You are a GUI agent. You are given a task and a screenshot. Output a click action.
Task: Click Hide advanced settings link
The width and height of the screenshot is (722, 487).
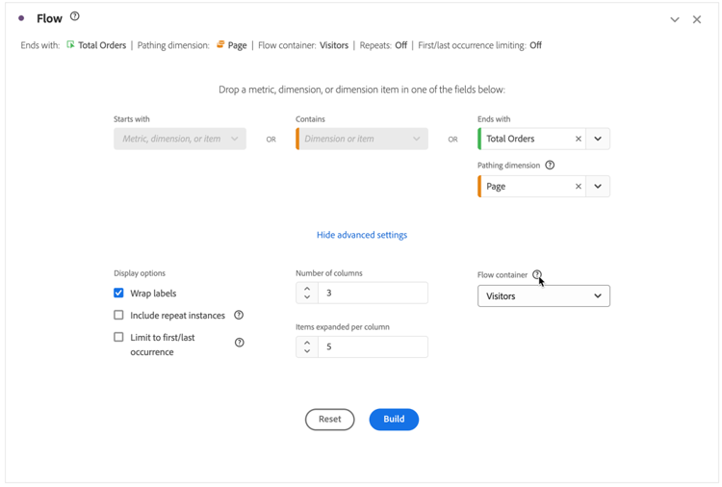362,235
